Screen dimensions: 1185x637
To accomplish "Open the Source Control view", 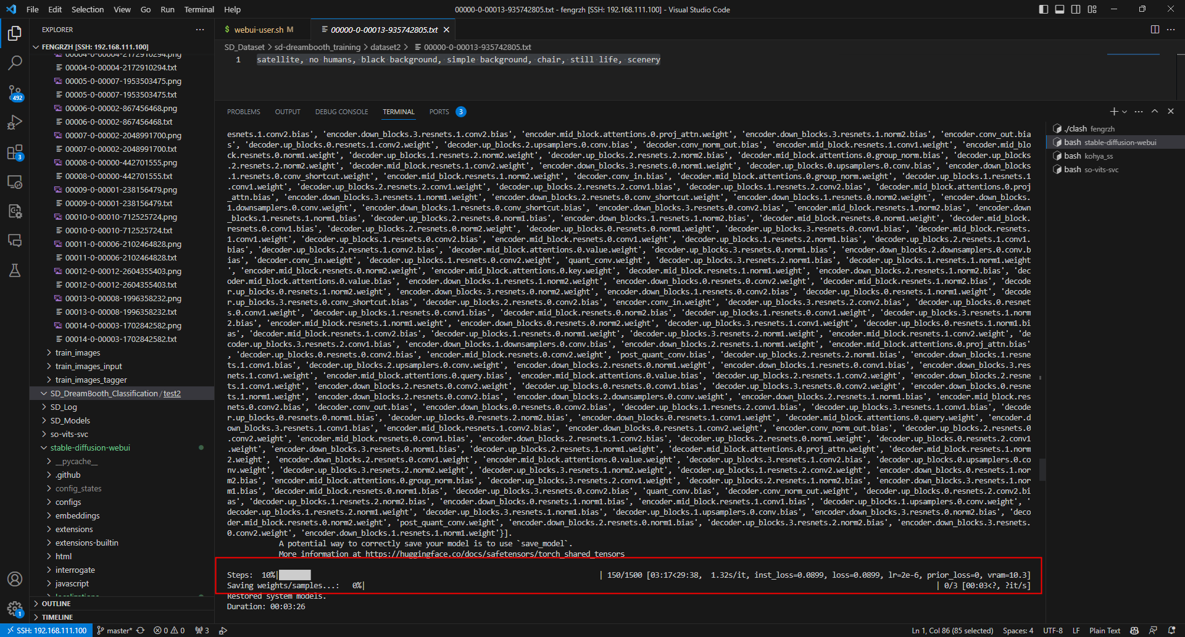I will click(x=15, y=93).
